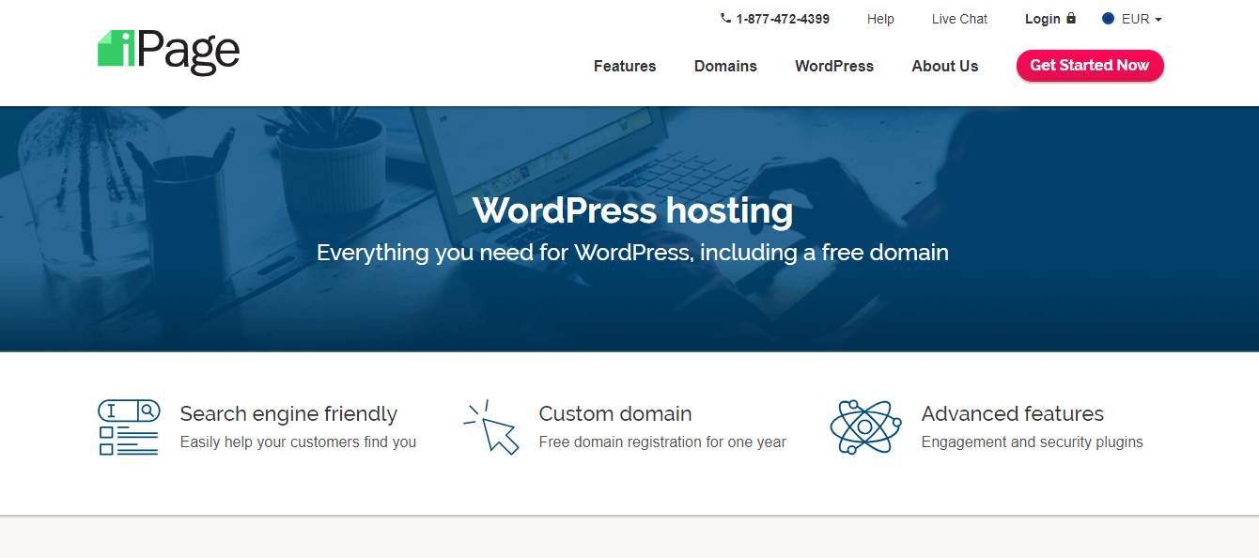Click the 'Advanced features' heading
The width and height of the screenshot is (1259, 558).
coord(1013,413)
